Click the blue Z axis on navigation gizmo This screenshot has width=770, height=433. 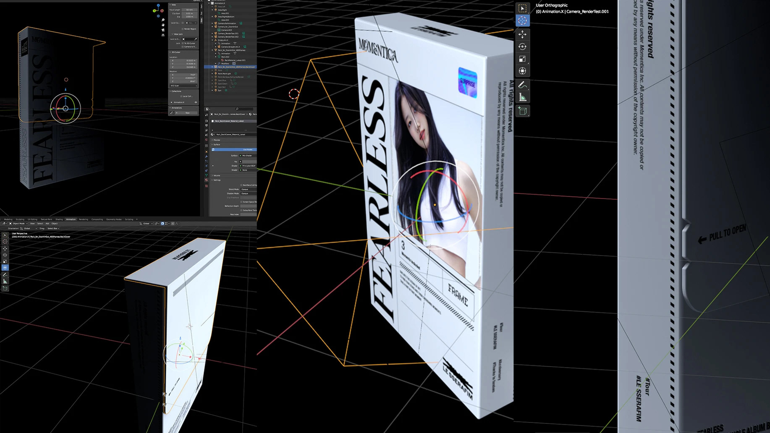[x=158, y=5]
